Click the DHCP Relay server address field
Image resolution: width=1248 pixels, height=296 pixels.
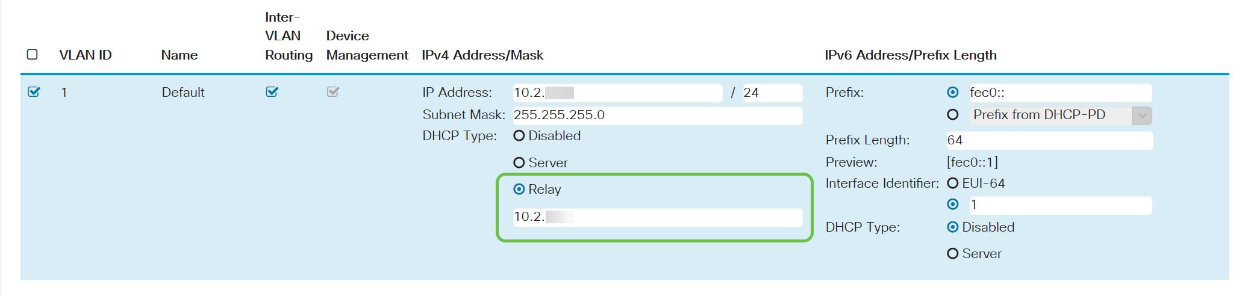657,217
